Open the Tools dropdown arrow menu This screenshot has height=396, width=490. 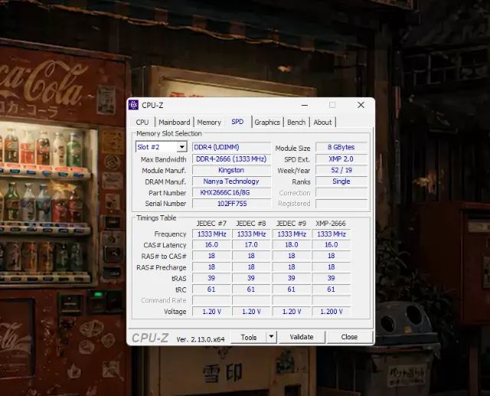coord(271,337)
